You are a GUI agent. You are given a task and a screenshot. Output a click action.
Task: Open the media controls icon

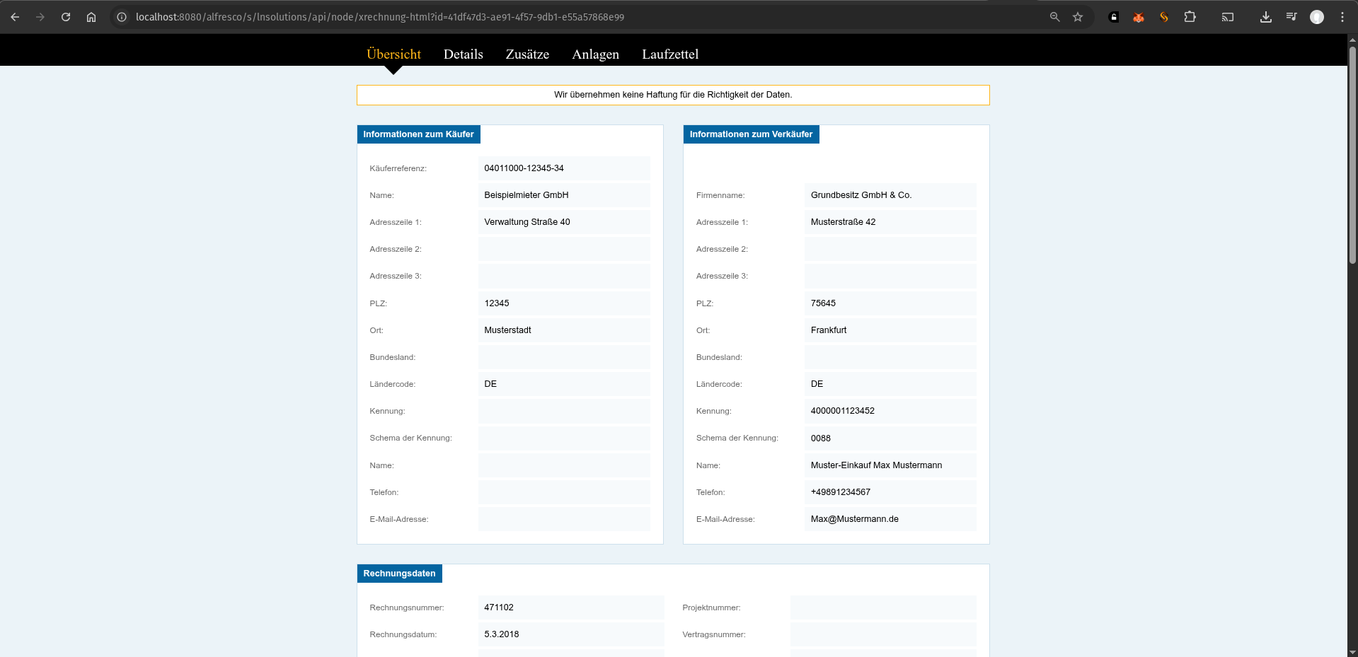point(1291,17)
